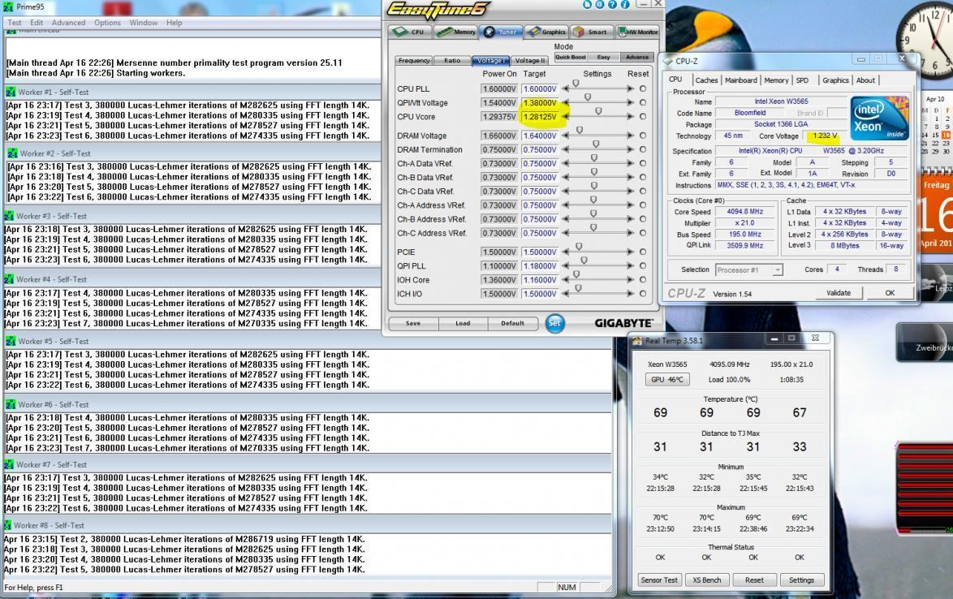Viewport: 953px width, 599px height.
Task: Click the IOH Core slider handle
Action: click(577, 274)
